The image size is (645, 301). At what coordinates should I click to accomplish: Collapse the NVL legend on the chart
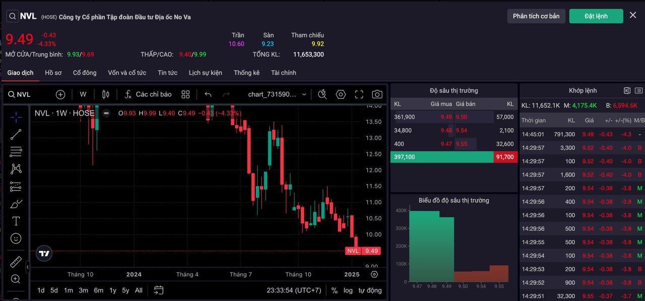point(106,113)
